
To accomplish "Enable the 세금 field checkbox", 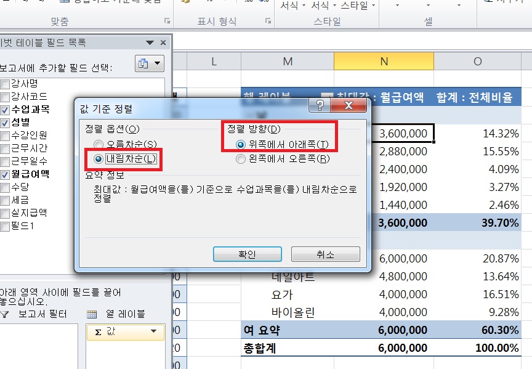I will pyautogui.click(x=5, y=200).
